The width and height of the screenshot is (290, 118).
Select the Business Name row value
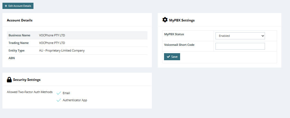tap(52, 35)
